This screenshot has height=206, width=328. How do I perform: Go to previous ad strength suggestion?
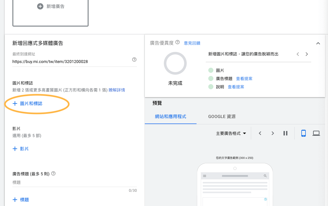(298, 54)
